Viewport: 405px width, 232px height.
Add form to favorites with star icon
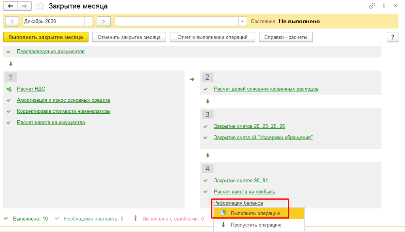coord(40,6)
